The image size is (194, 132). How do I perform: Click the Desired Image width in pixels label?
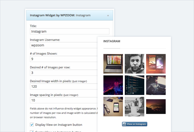click(58, 81)
